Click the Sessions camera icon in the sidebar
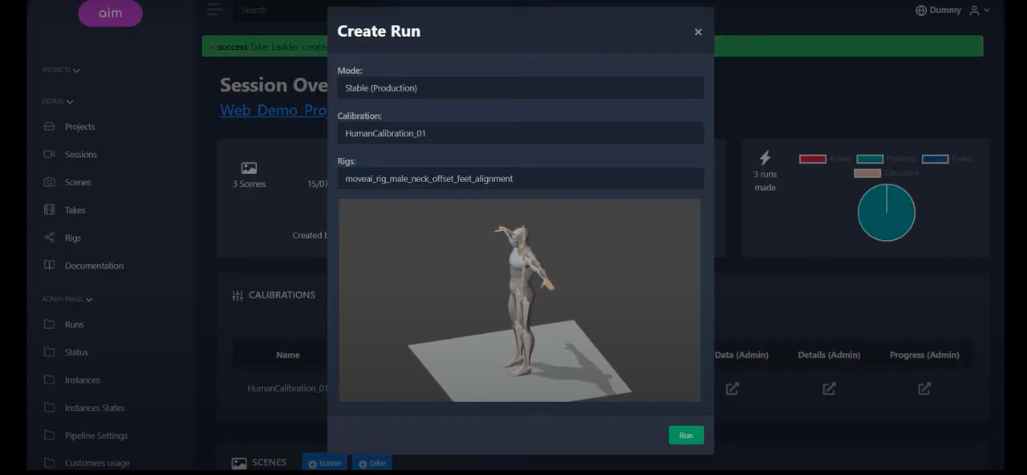Image resolution: width=1027 pixels, height=475 pixels. point(50,154)
